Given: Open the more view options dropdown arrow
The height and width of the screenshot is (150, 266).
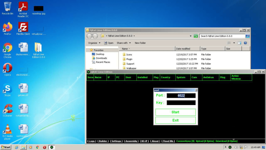Looking at the screenshot, I should point(234,43).
